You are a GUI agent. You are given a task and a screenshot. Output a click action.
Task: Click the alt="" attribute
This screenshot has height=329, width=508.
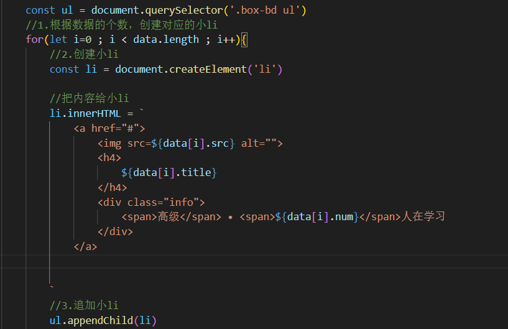tap(258, 143)
